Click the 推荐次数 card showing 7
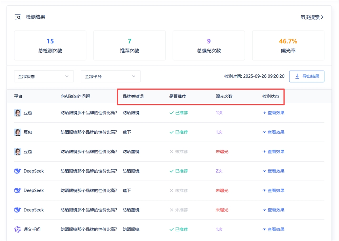Image resolution: width=339 pixels, height=241 pixels. (129, 45)
